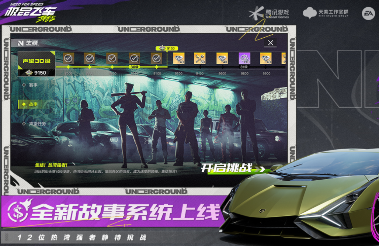Select the wrench tools reward at 9400

tap(200, 58)
